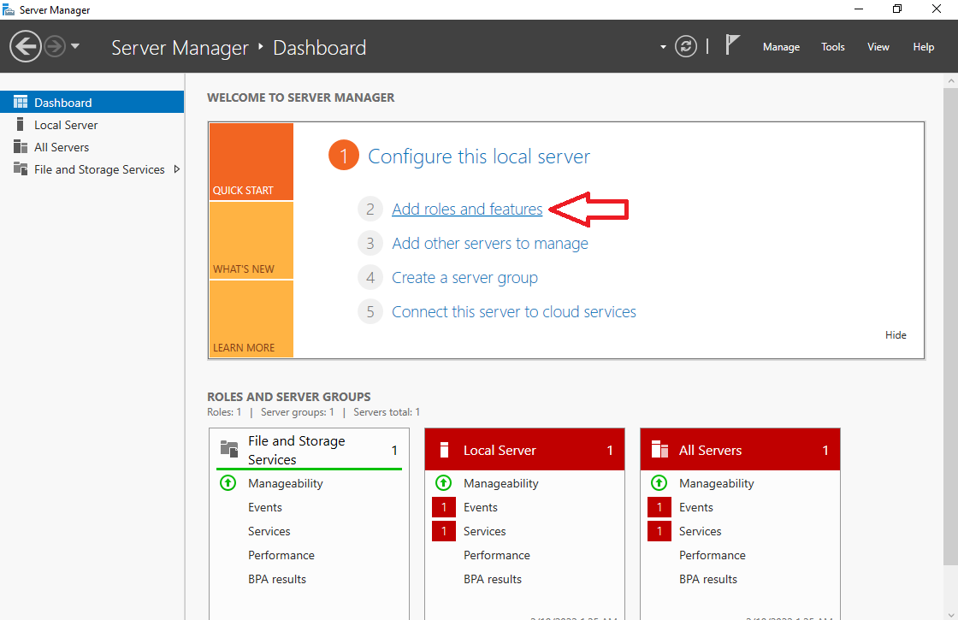Click the Server Manager icon in the title bar
This screenshot has height=620, width=958.
(x=9, y=9)
